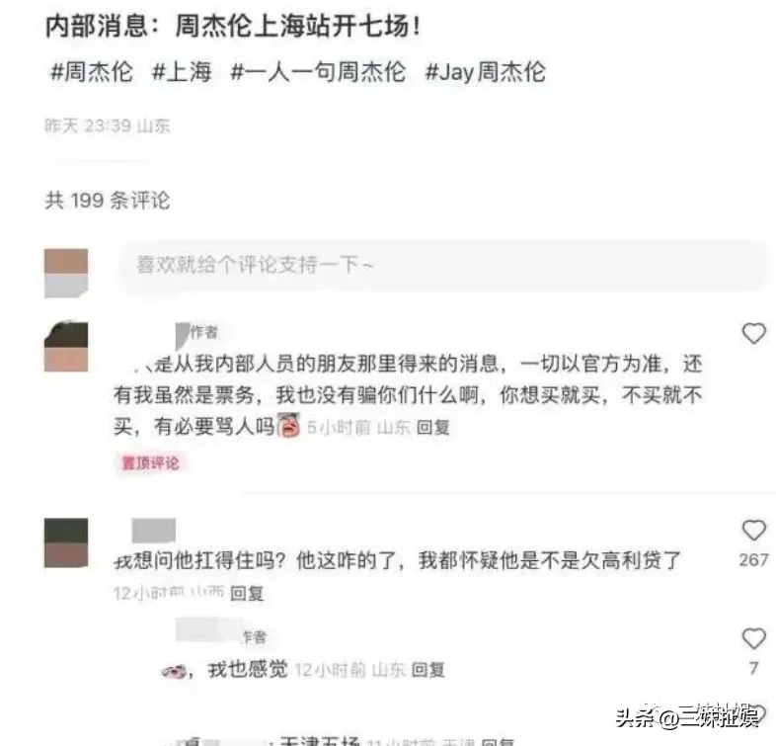This screenshot has width=776, height=746.
Task: Click the 作者 badge on pinned comment
Action: [204, 332]
